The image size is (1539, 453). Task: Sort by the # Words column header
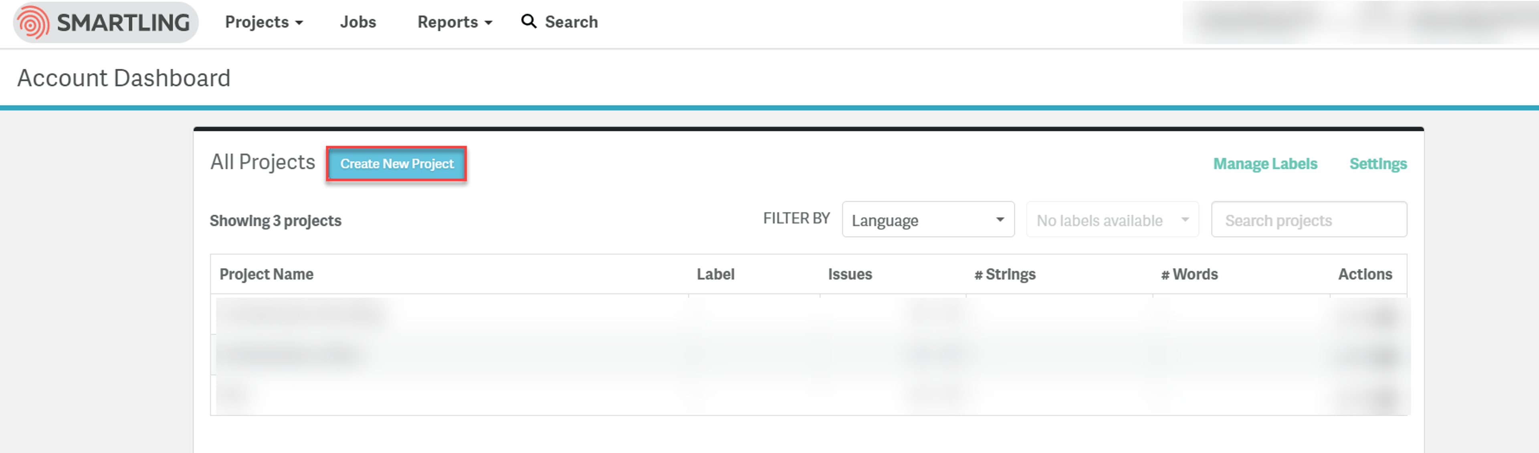[1190, 274]
